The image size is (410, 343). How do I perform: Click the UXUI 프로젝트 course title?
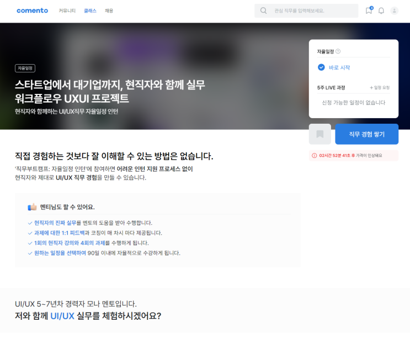coord(110,92)
